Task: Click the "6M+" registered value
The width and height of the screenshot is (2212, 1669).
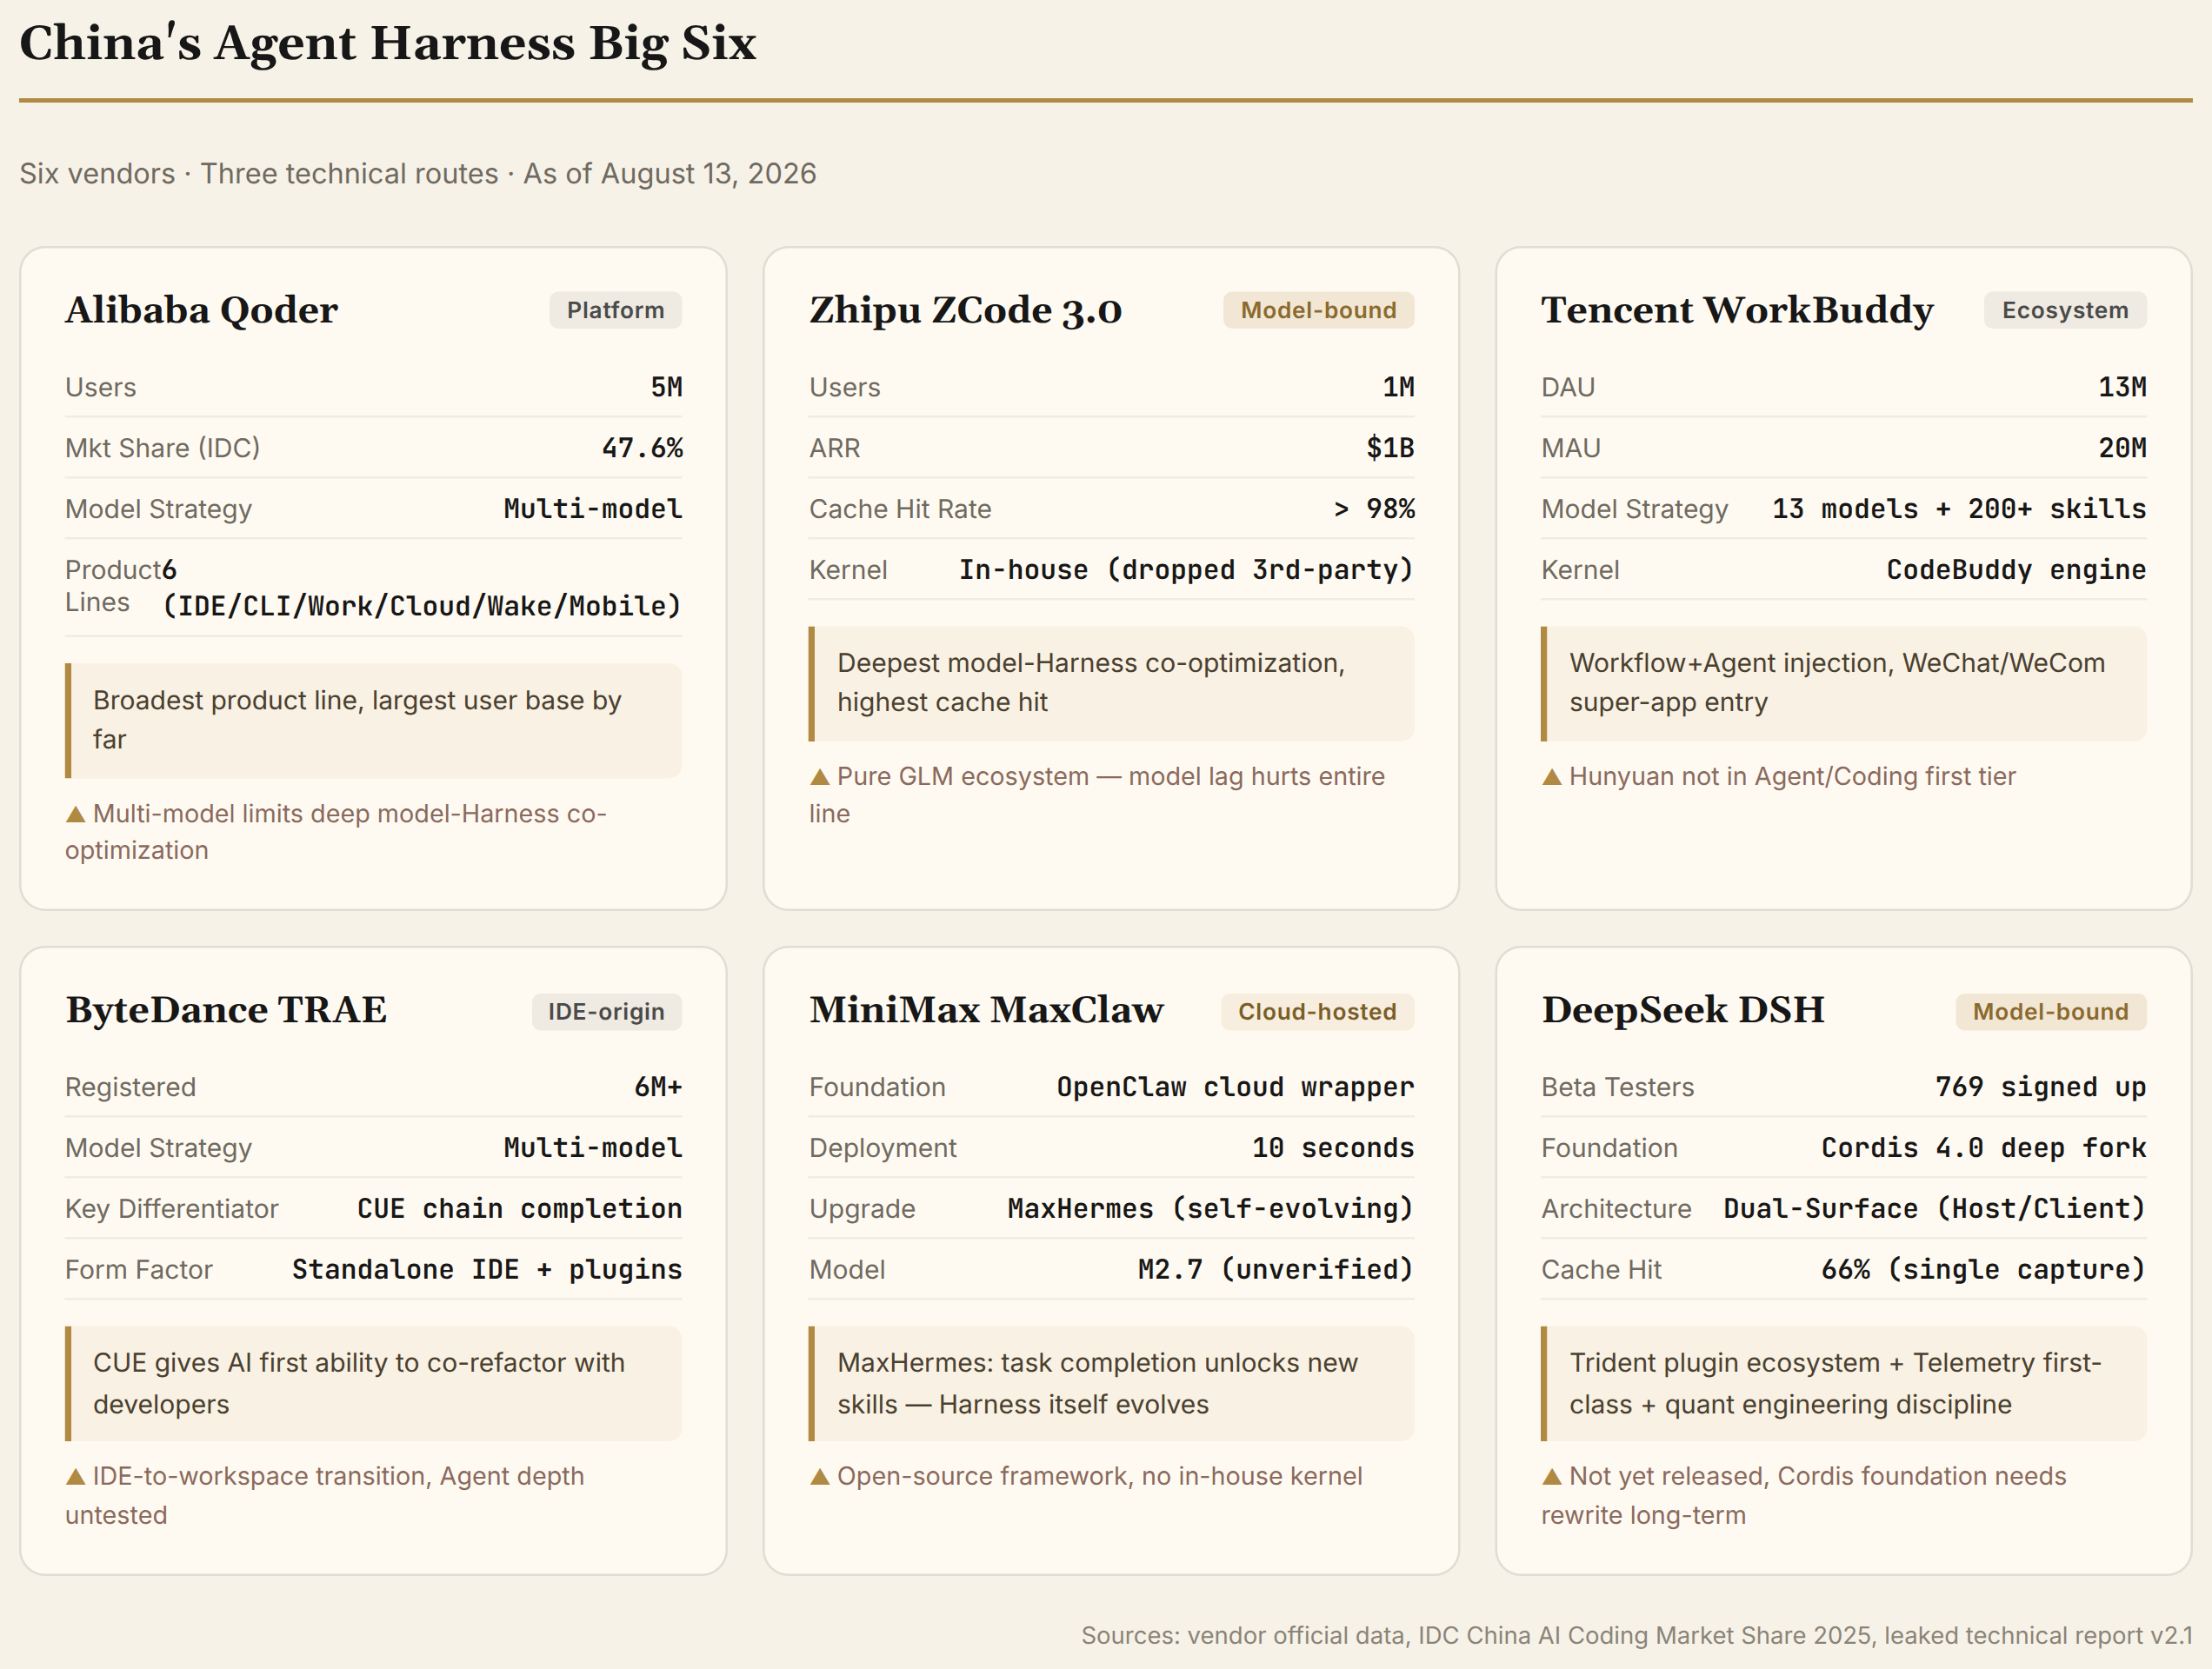Action: (658, 1087)
